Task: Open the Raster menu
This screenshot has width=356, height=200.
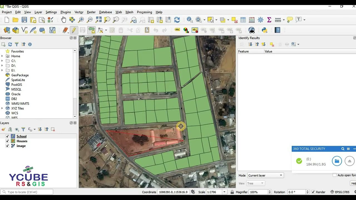Action: (91, 12)
